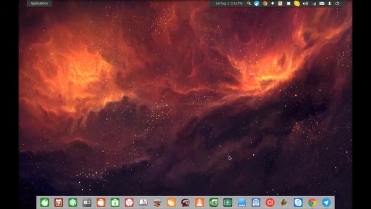Launch the red FileZilla-style icon in the dock
371x209 pixels.
coord(157,203)
